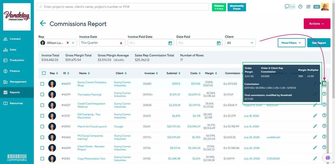Select checkbox for order #12923
The height and width of the screenshot is (164, 335).
42,127
